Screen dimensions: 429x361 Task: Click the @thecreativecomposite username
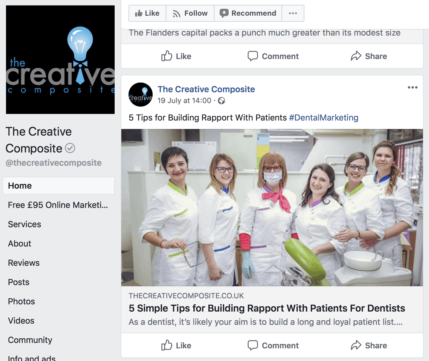(53, 163)
